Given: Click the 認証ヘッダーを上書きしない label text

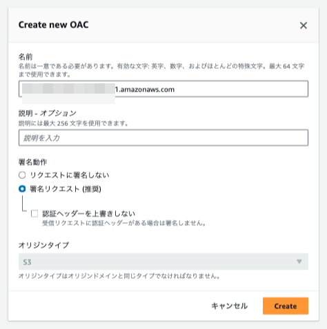Looking at the screenshot, I should pos(88,213).
